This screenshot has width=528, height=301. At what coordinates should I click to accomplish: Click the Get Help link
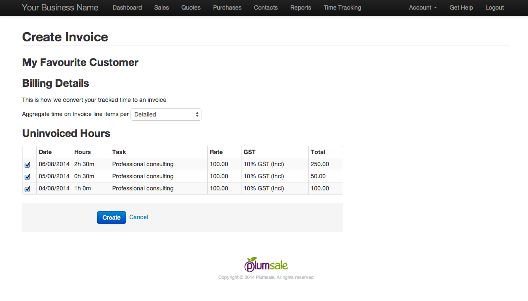point(461,8)
